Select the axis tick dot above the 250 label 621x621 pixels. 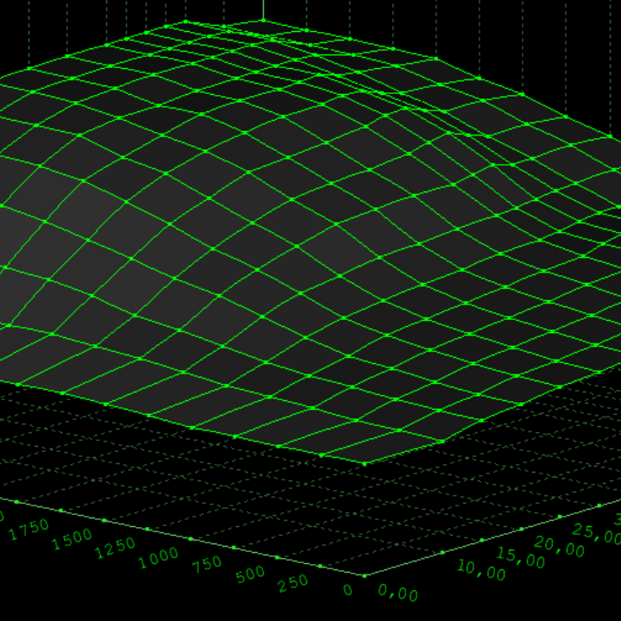(320, 566)
